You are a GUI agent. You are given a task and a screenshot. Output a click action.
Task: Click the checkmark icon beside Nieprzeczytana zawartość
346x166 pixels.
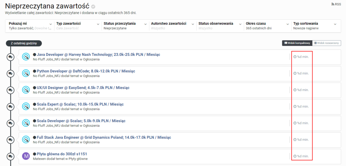tap(93, 6)
